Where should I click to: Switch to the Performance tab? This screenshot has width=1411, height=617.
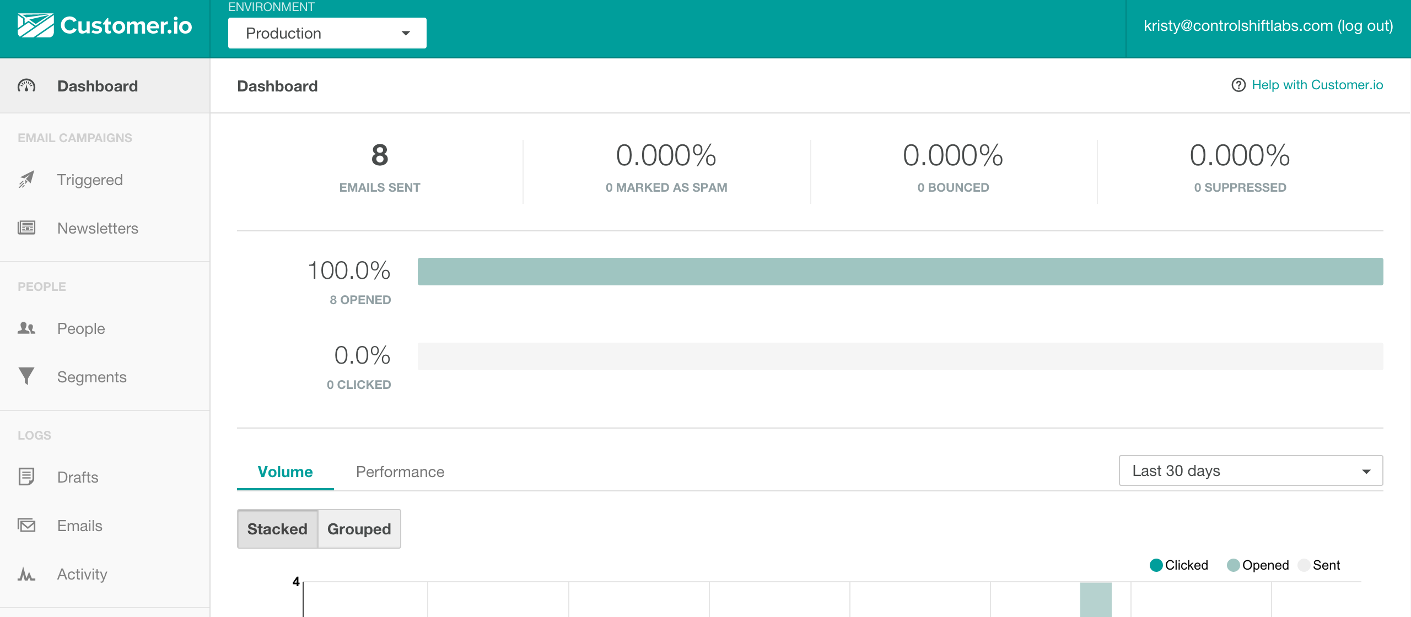click(400, 472)
